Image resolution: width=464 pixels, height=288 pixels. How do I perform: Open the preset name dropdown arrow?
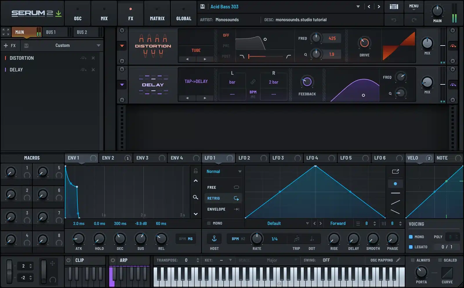[358, 7]
